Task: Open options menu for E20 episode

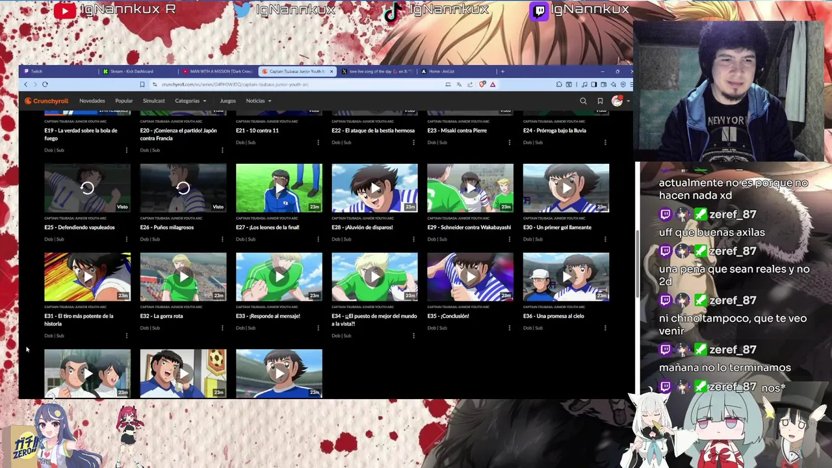Action: point(222,150)
